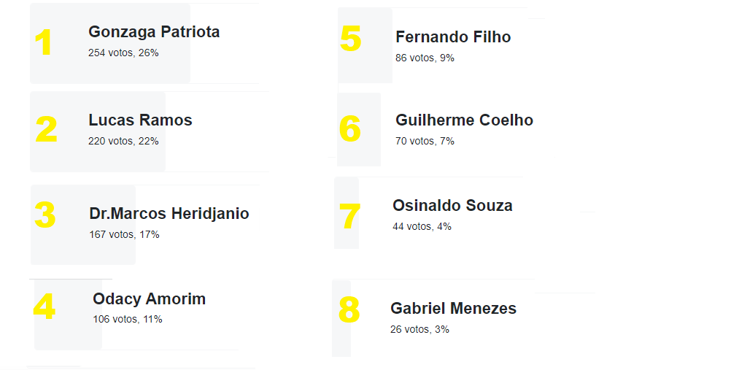The height and width of the screenshot is (370, 731).
Task: Select the Lucas Ramos poll entry name
Action: (x=140, y=120)
